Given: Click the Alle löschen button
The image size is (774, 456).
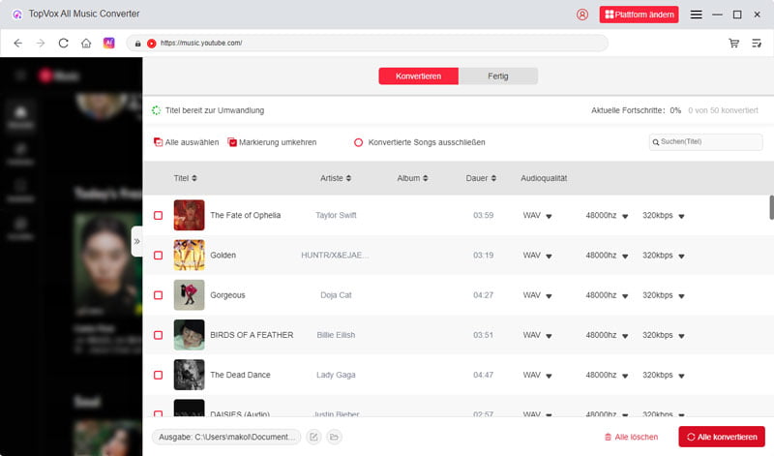Looking at the screenshot, I should tap(631, 437).
